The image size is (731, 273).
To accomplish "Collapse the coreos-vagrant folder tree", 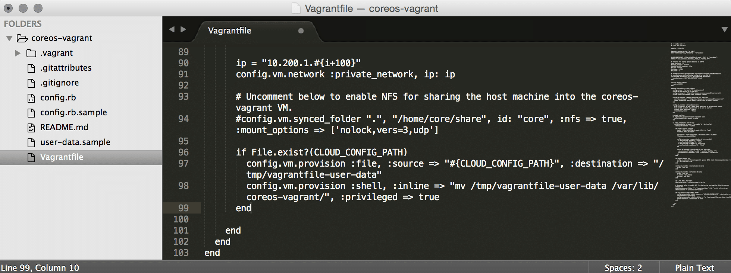I will [x=9, y=38].
